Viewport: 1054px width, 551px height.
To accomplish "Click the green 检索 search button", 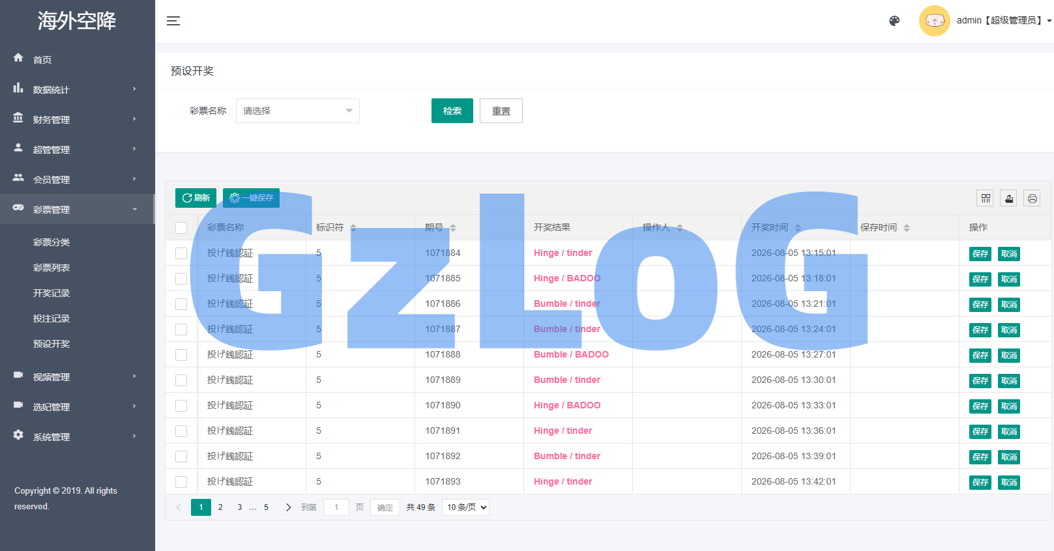I will click(x=452, y=111).
